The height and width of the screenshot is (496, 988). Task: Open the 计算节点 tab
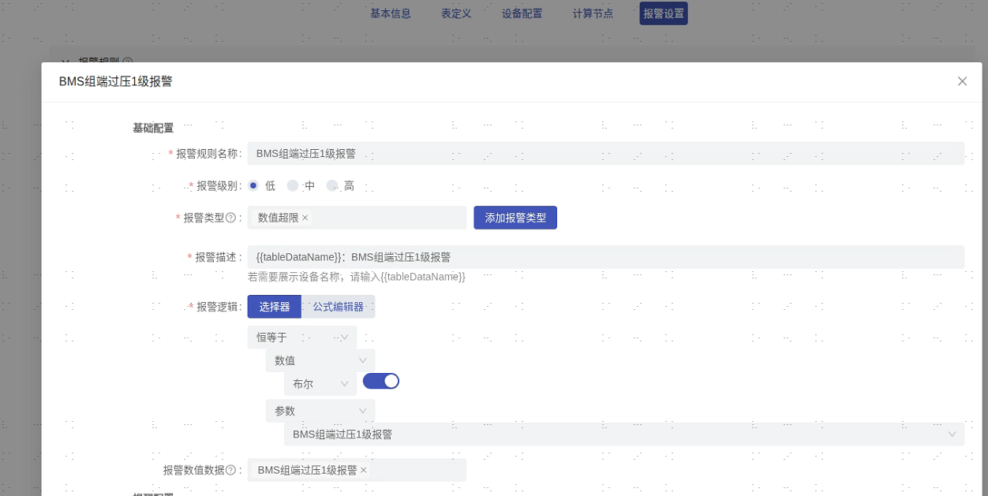[x=593, y=13]
